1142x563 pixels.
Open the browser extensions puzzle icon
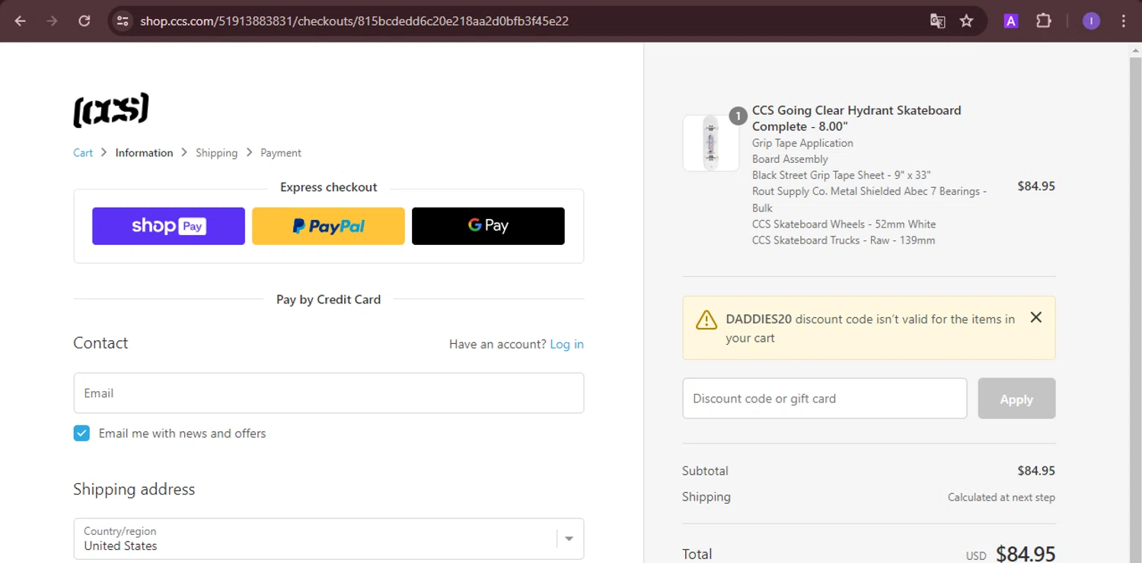point(1044,21)
